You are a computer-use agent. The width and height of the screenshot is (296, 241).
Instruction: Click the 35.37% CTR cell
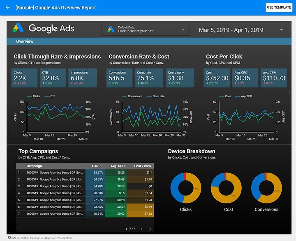click(95, 172)
